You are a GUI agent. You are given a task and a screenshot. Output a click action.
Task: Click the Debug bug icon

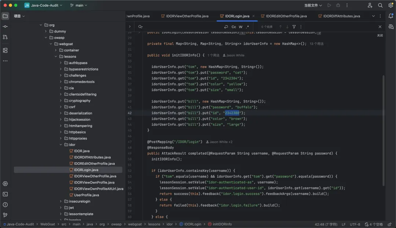pos(338,6)
